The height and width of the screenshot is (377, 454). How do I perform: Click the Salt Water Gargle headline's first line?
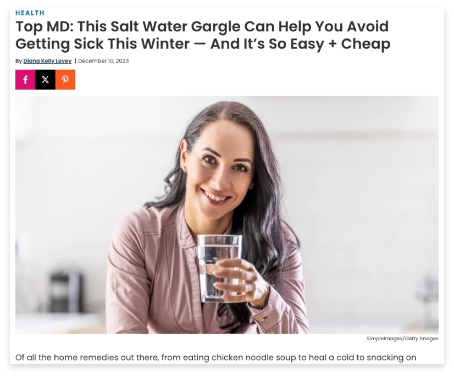pyautogui.click(x=202, y=26)
